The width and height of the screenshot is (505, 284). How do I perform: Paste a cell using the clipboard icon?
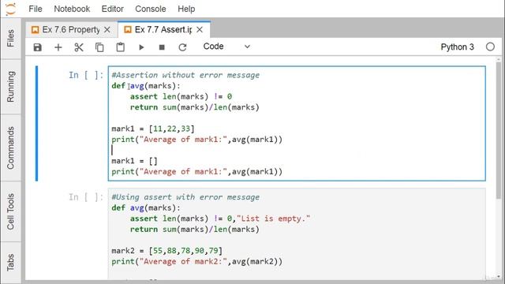(x=121, y=47)
